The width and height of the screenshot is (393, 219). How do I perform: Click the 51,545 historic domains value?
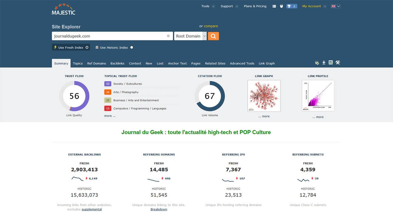click(159, 195)
